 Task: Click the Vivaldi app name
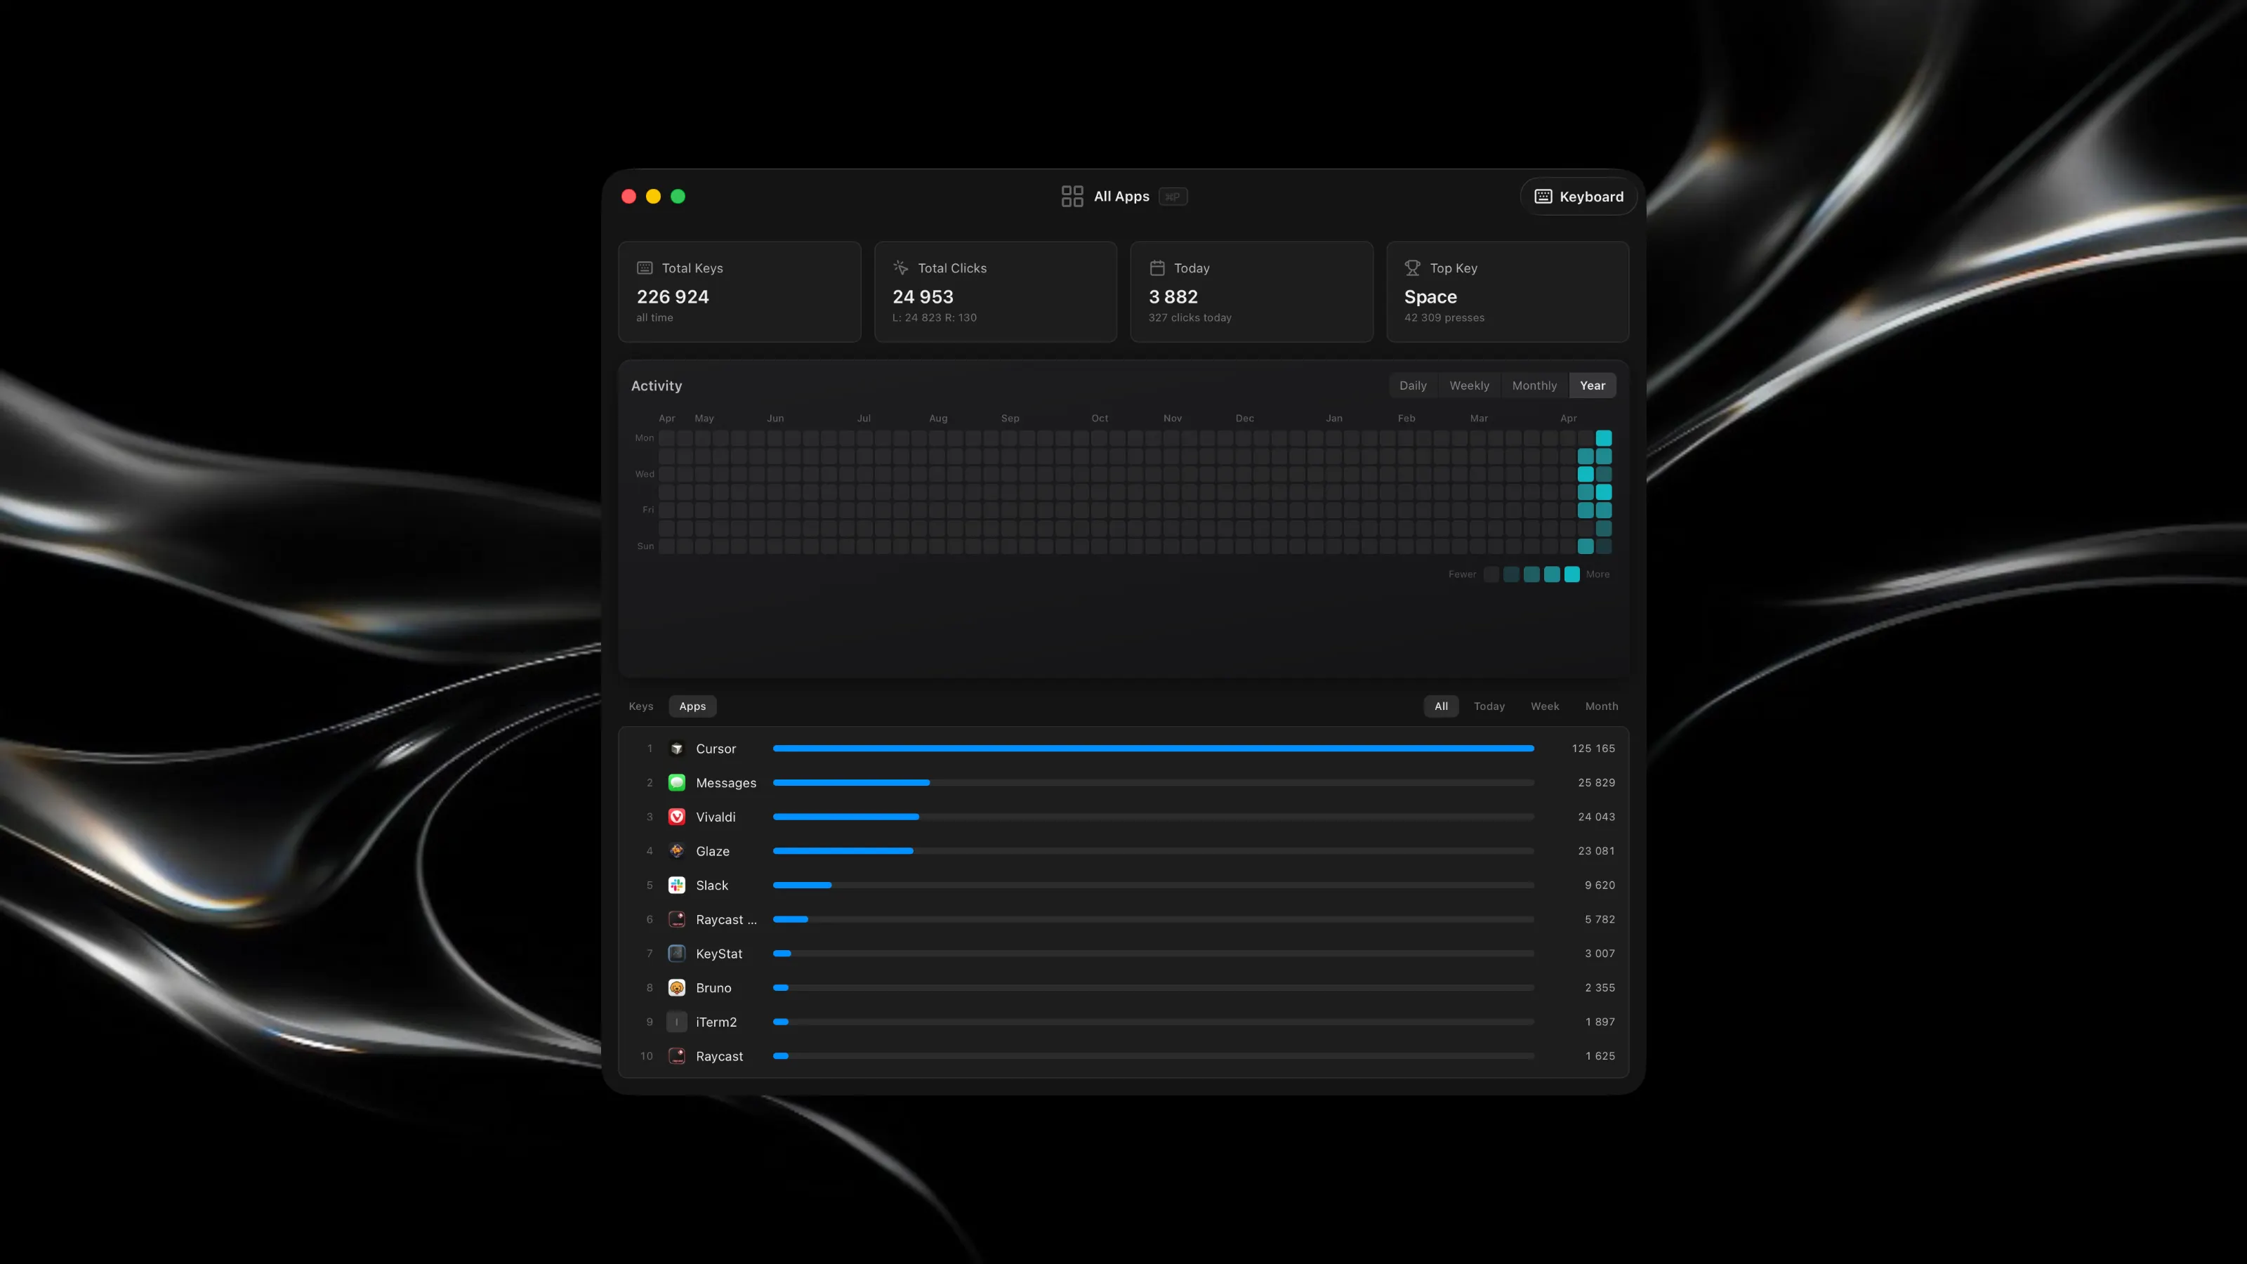click(x=716, y=817)
